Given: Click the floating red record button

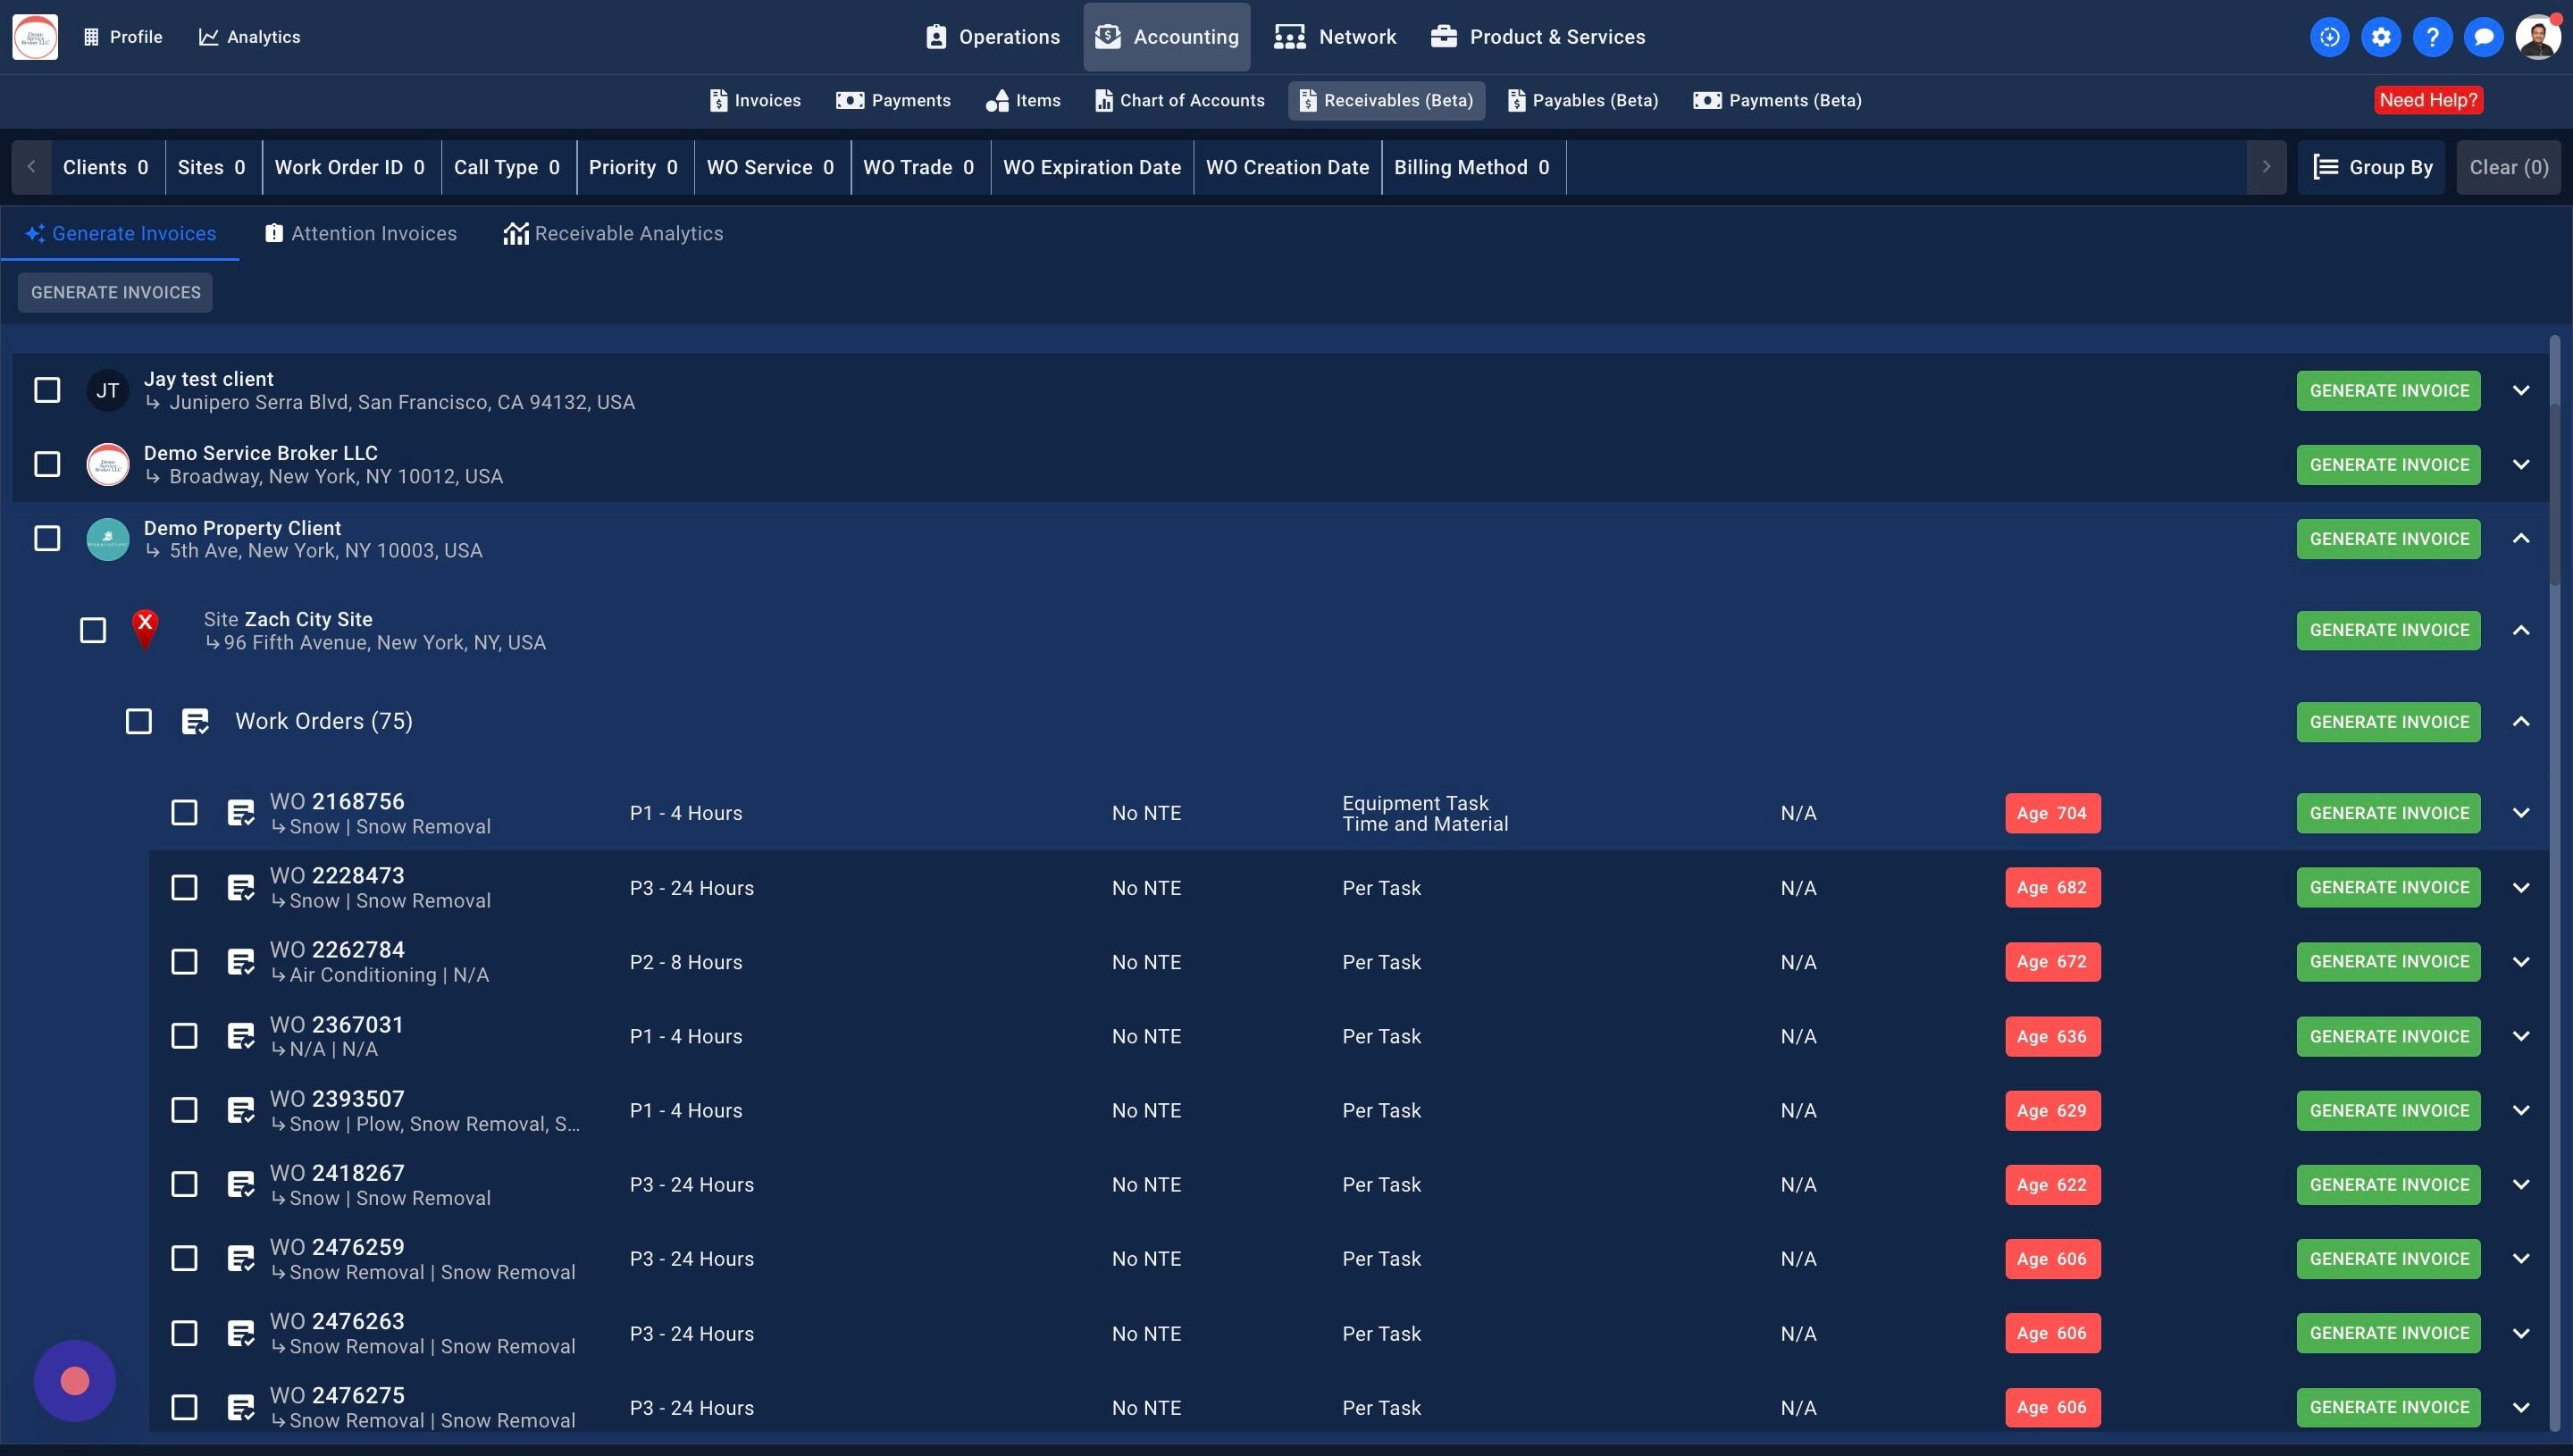Looking at the screenshot, I should pyautogui.click(x=75, y=1381).
